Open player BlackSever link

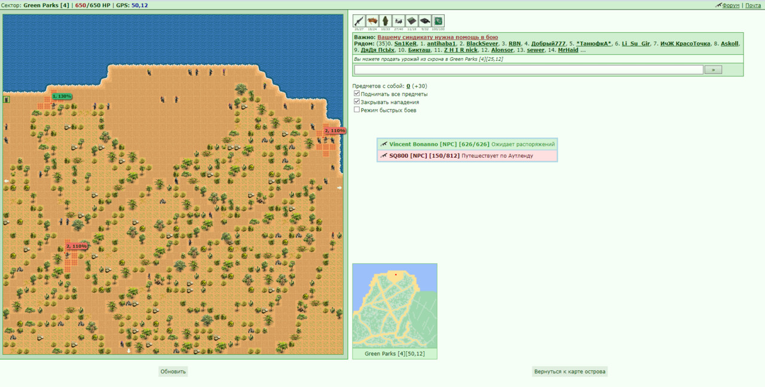click(x=482, y=44)
